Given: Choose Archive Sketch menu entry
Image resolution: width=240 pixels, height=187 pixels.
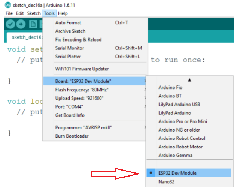Looking at the screenshot, I should tap(95, 31).
